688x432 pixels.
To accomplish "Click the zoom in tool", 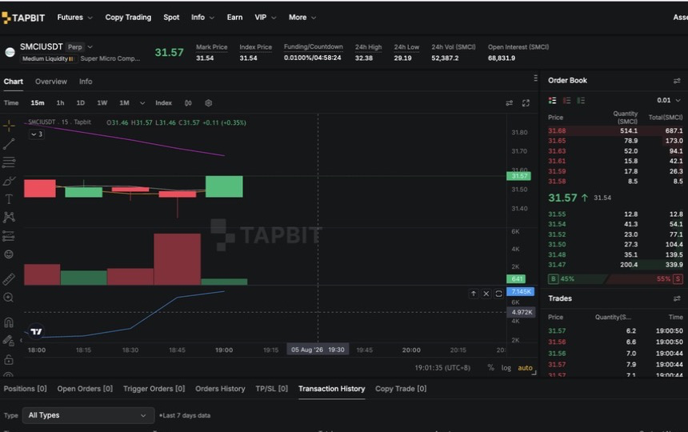I will pos(9,298).
